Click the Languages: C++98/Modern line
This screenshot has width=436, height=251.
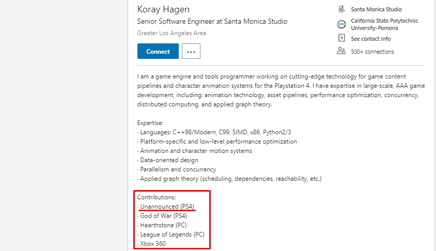click(x=214, y=132)
